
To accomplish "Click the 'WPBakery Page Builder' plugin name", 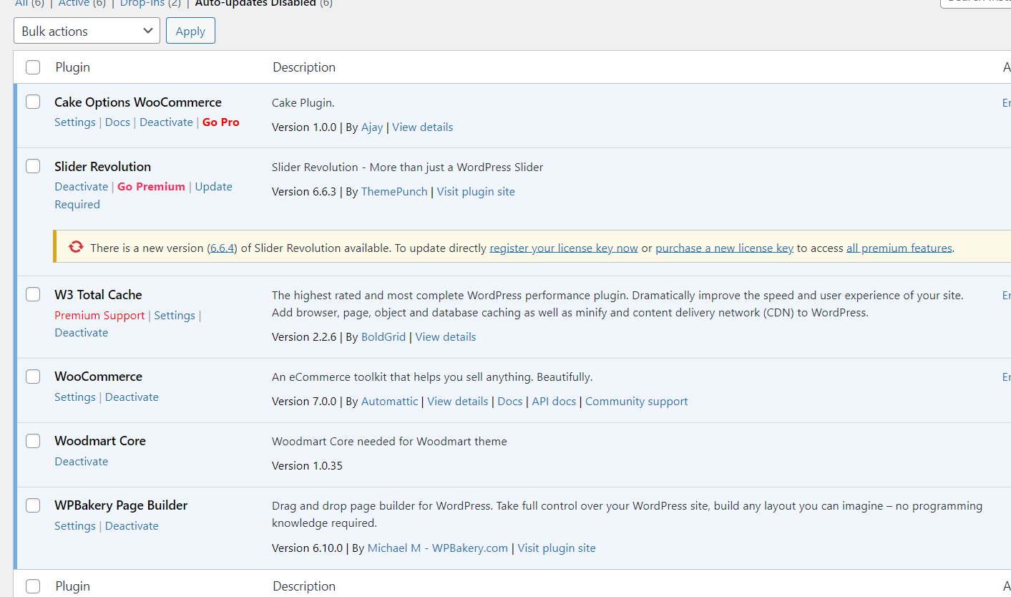I will pyautogui.click(x=121, y=505).
